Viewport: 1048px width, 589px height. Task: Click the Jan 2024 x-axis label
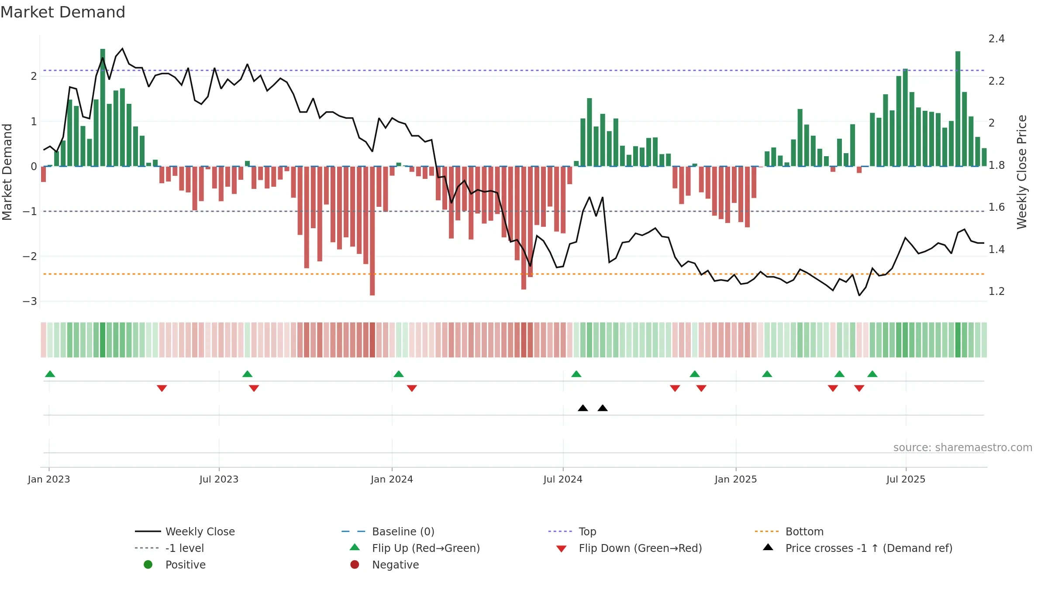click(392, 479)
